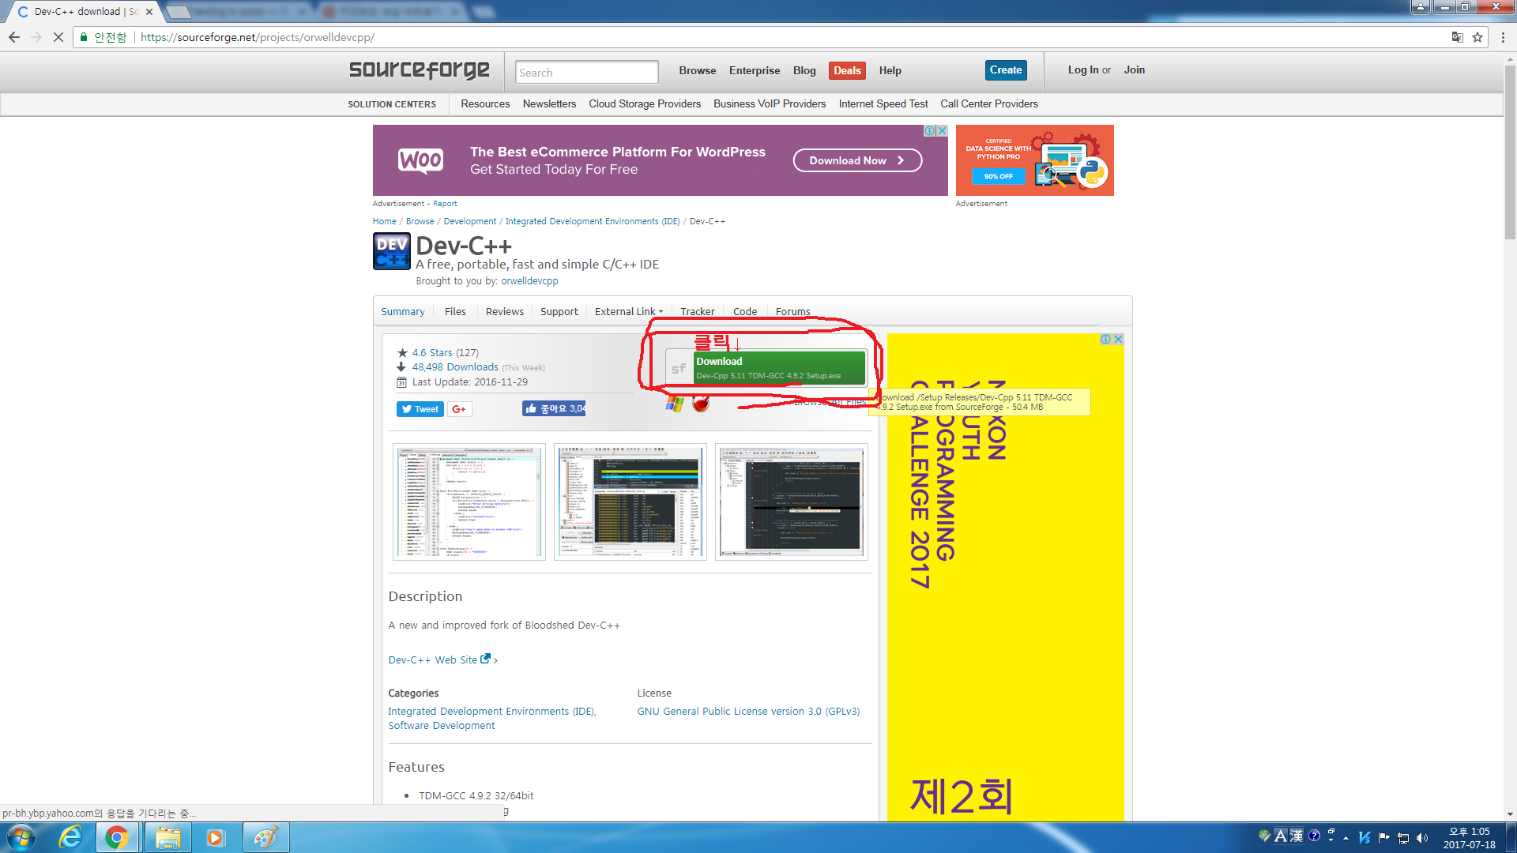Close the yellow side advertisement

[1118, 340]
